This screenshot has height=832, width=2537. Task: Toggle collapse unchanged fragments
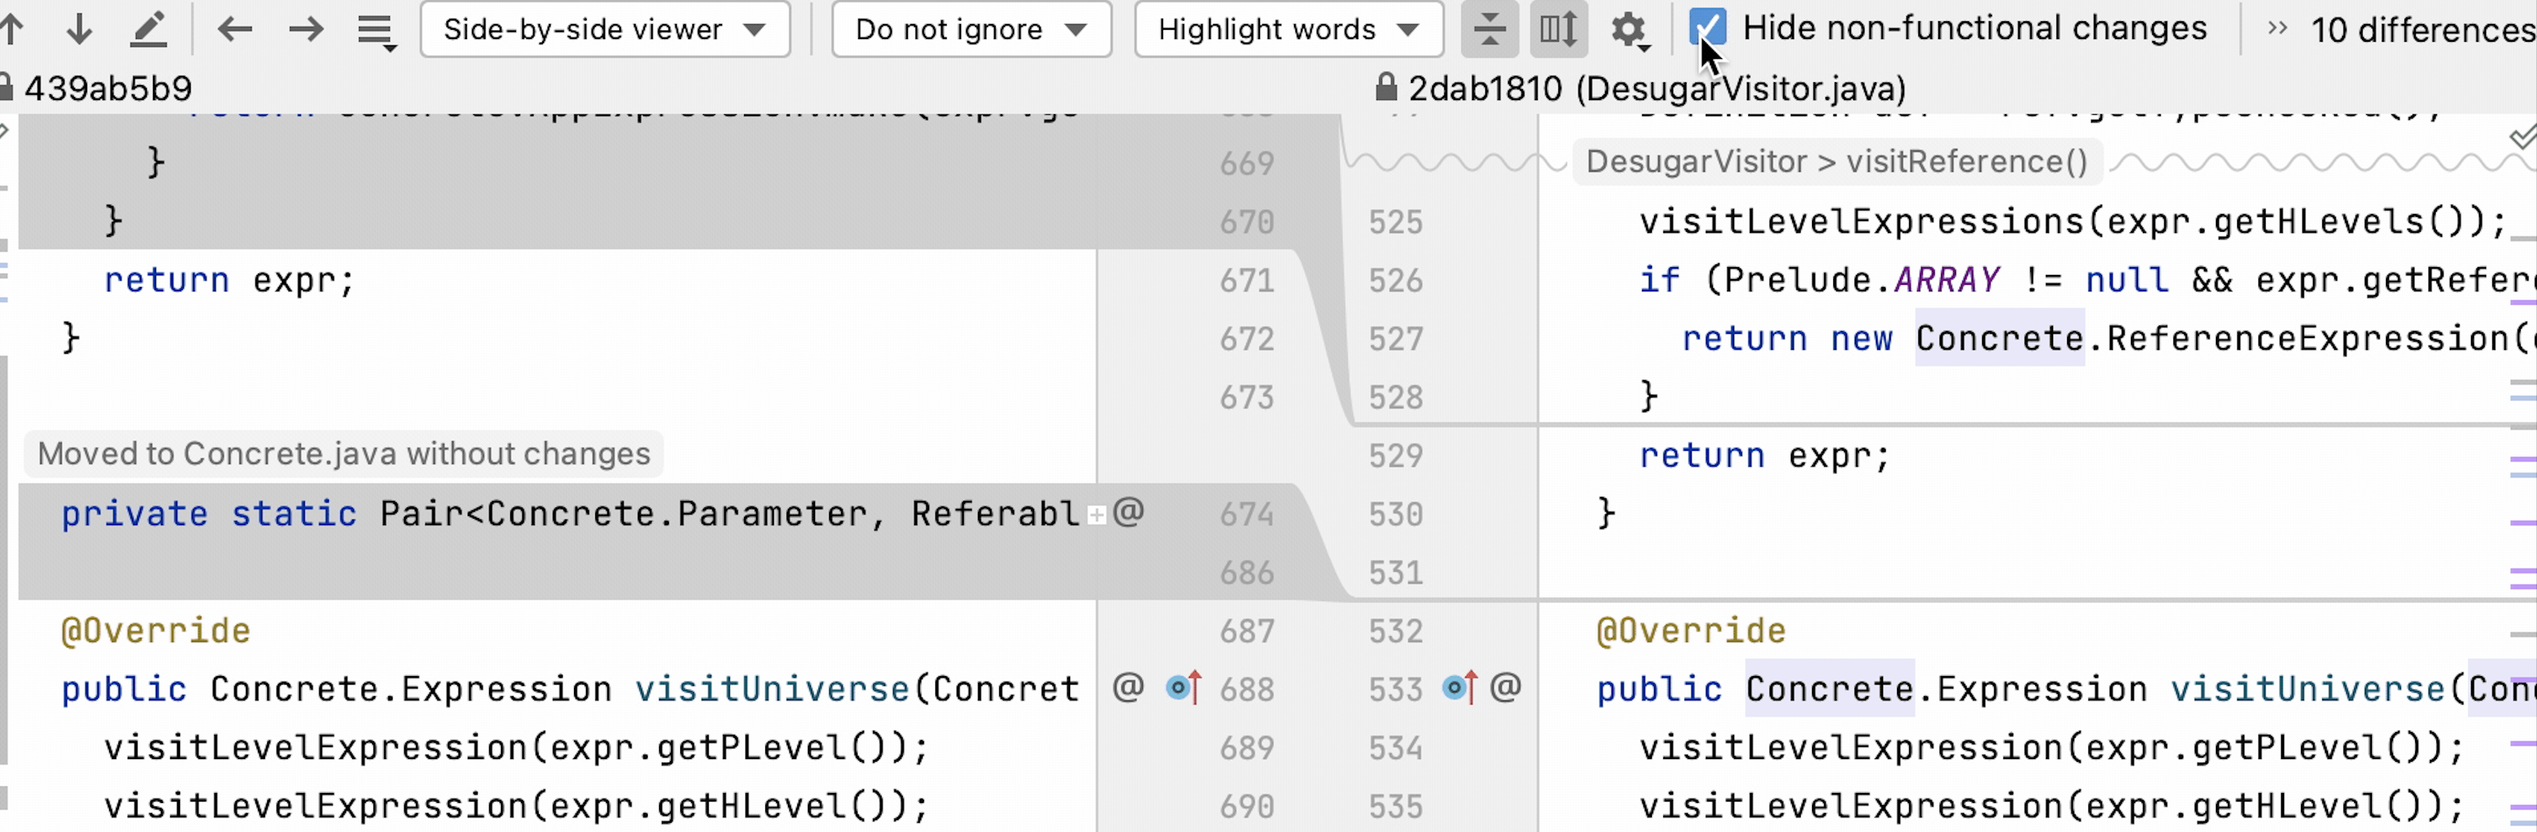coord(1489,28)
